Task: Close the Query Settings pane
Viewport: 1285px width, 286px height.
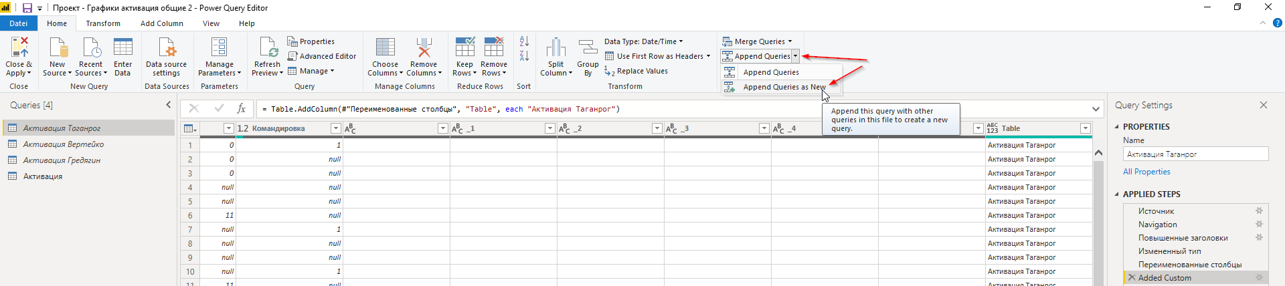Action: coord(1264,105)
